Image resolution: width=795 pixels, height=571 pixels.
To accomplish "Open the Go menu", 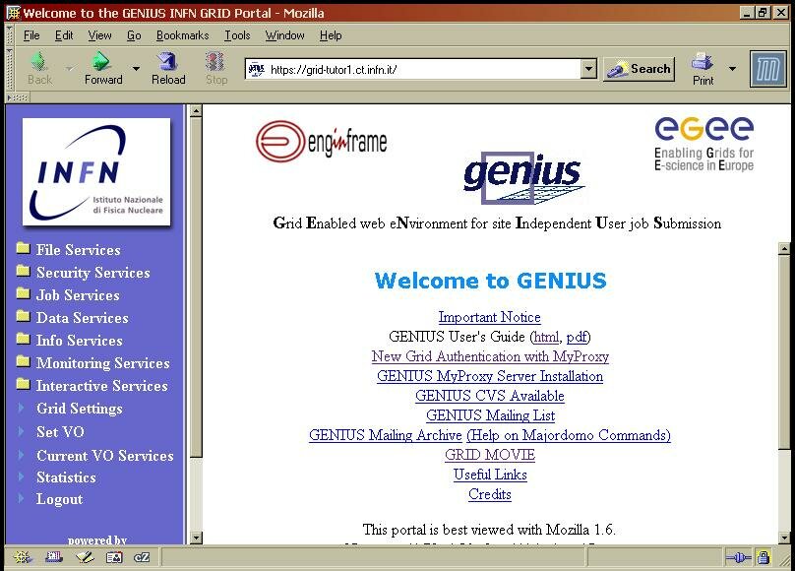I will coord(134,35).
